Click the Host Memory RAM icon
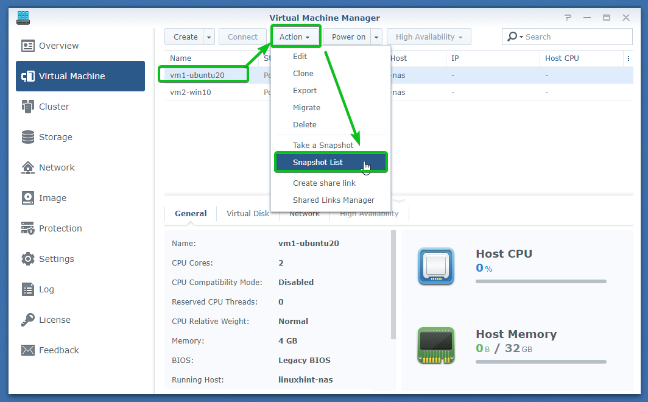Screen dimensions: 648x402 [x=436, y=345]
